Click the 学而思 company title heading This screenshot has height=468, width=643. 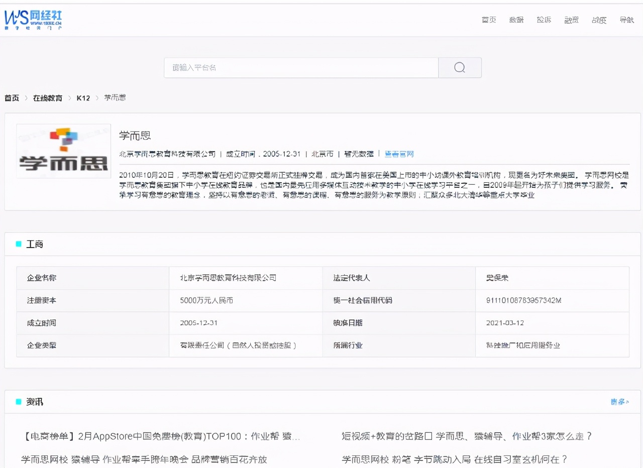135,136
